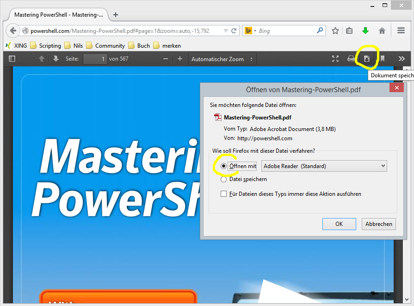Open the Automatischer Zoom dropdown

222,59
